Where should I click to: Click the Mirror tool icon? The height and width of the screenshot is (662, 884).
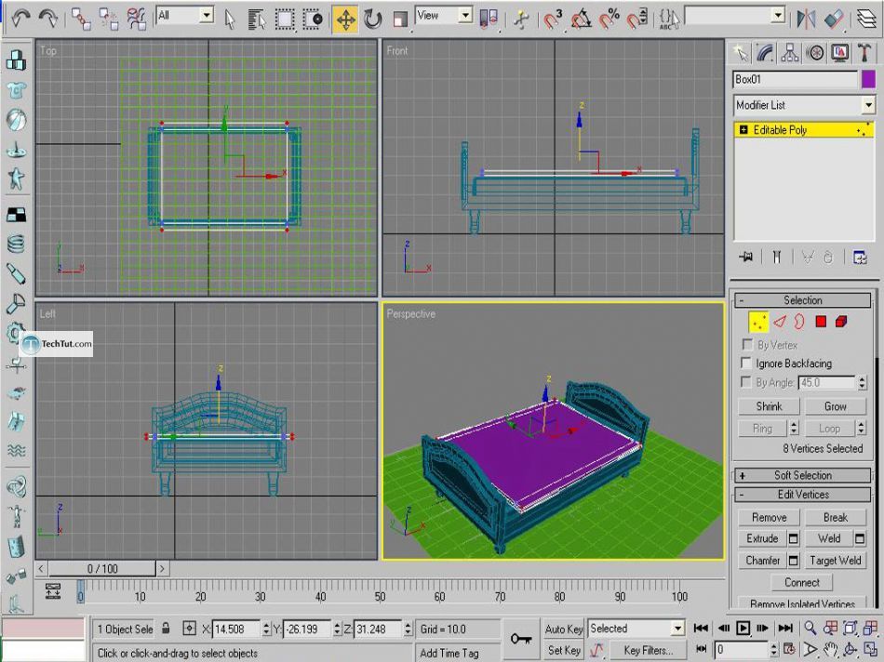806,20
